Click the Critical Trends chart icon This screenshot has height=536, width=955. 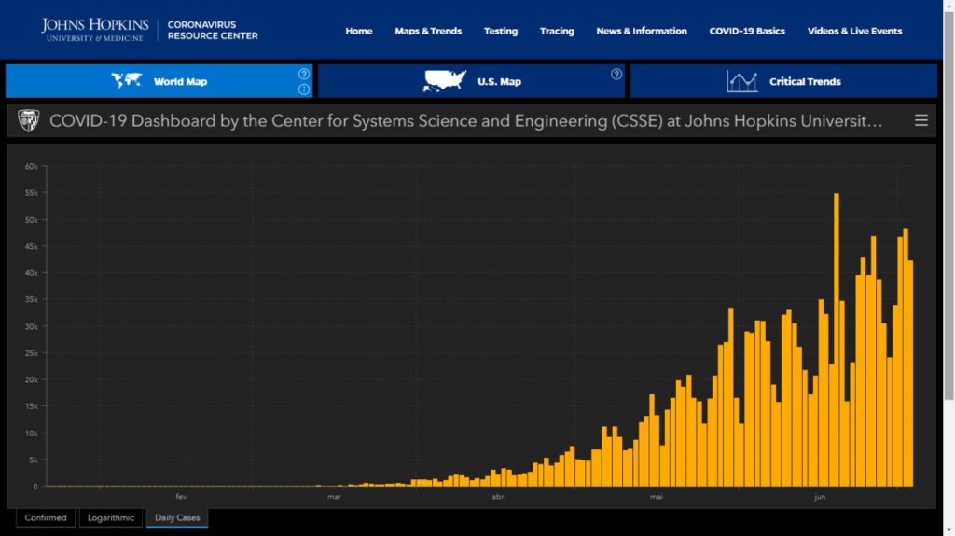click(742, 81)
